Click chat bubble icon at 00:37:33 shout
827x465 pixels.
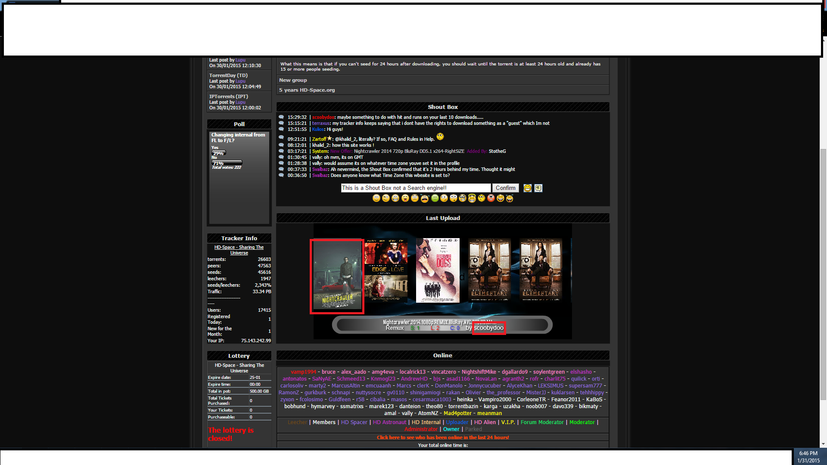(x=281, y=169)
